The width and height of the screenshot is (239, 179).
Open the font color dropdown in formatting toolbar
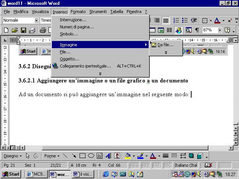click(223, 21)
